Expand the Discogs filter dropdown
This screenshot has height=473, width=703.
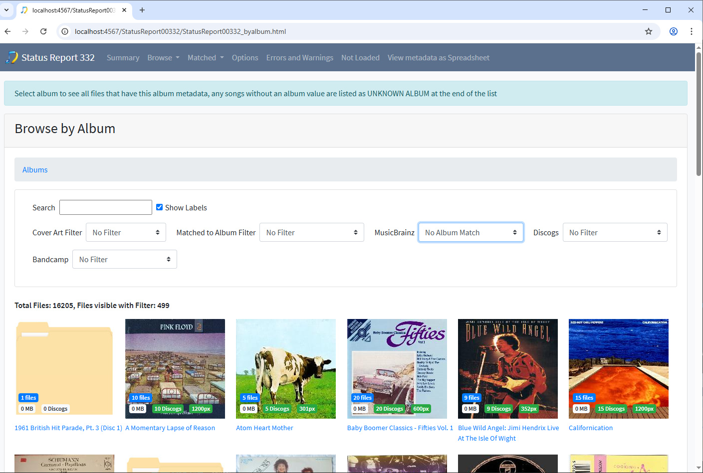pyautogui.click(x=615, y=232)
